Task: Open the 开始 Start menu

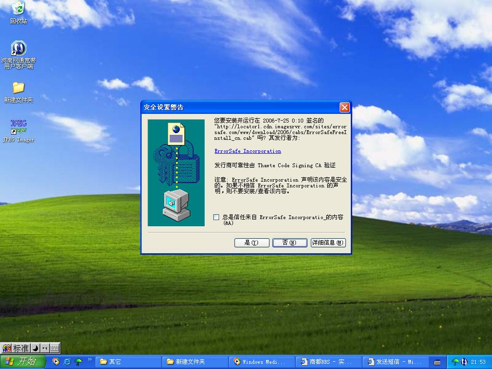Action: coord(23,361)
